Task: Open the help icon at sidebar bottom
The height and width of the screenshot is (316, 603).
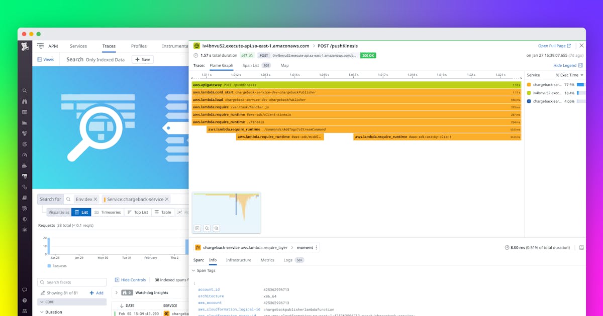Action: coord(25,300)
